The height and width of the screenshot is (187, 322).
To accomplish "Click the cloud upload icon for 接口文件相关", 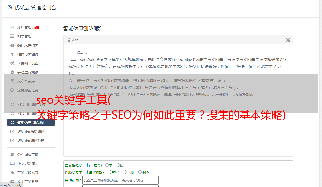I will coord(12,45).
